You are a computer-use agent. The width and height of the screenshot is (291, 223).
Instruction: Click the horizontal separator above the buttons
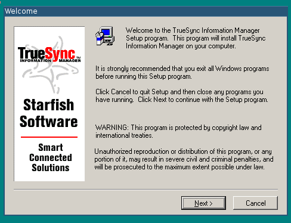(x=145, y=190)
